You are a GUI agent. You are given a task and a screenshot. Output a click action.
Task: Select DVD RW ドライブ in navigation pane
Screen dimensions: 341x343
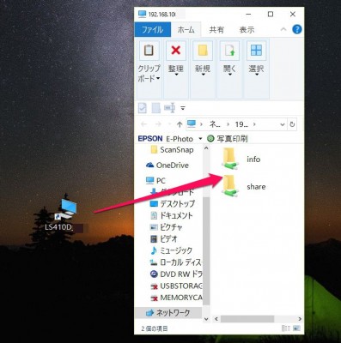[x=176, y=274]
